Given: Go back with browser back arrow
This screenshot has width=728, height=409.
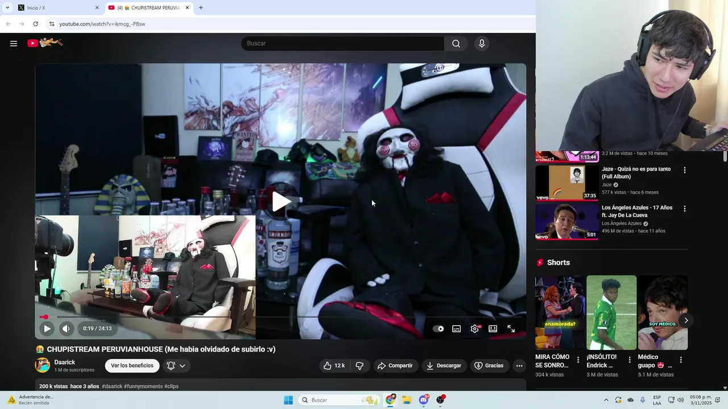Looking at the screenshot, I should (x=8, y=24).
